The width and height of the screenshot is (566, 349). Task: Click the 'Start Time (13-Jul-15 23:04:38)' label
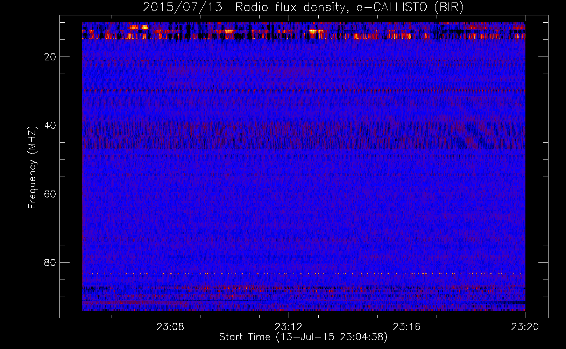coord(303,337)
